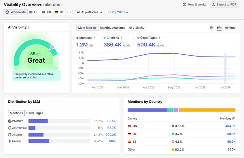This screenshot has height=158, width=244.
Task: Open the 464.3K US mentions link
Action: click(x=230, y=126)
